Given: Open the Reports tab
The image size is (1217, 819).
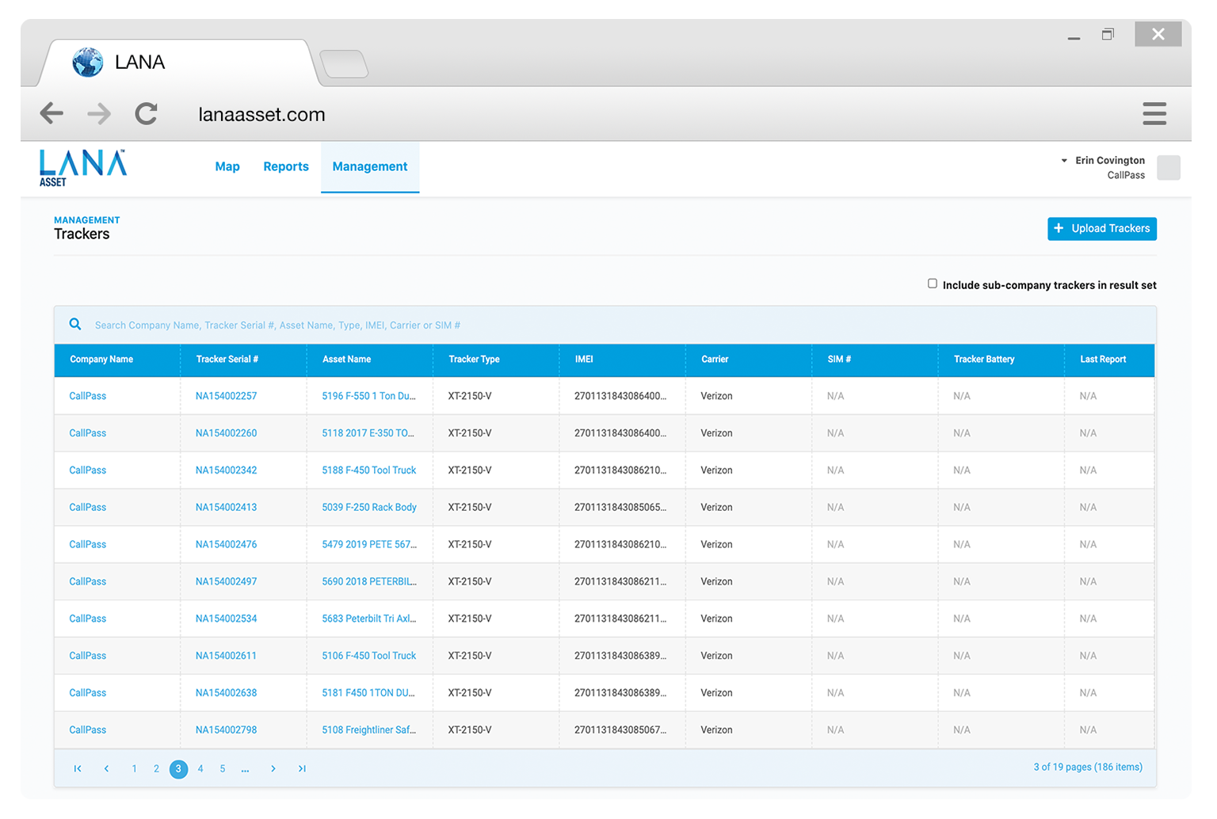Looking at the screenshot, I should [286, 166].
